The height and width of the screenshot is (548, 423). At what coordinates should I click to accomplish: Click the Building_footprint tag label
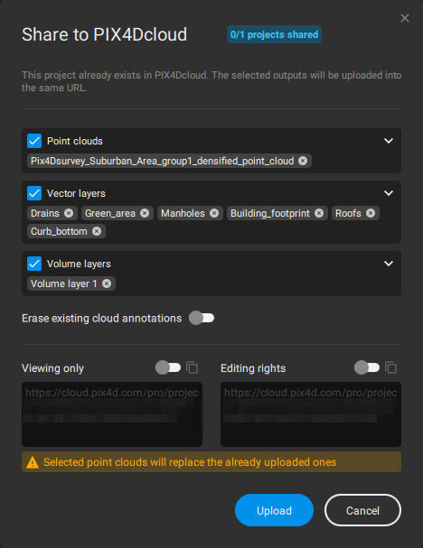[x=270, y=213]
